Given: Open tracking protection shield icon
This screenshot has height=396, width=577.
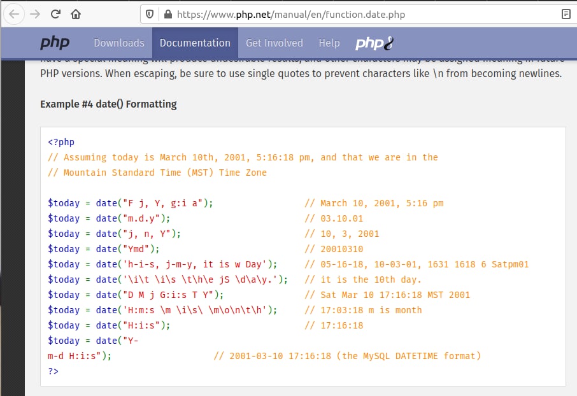Looking at the screenshot, I should [150, 15].
